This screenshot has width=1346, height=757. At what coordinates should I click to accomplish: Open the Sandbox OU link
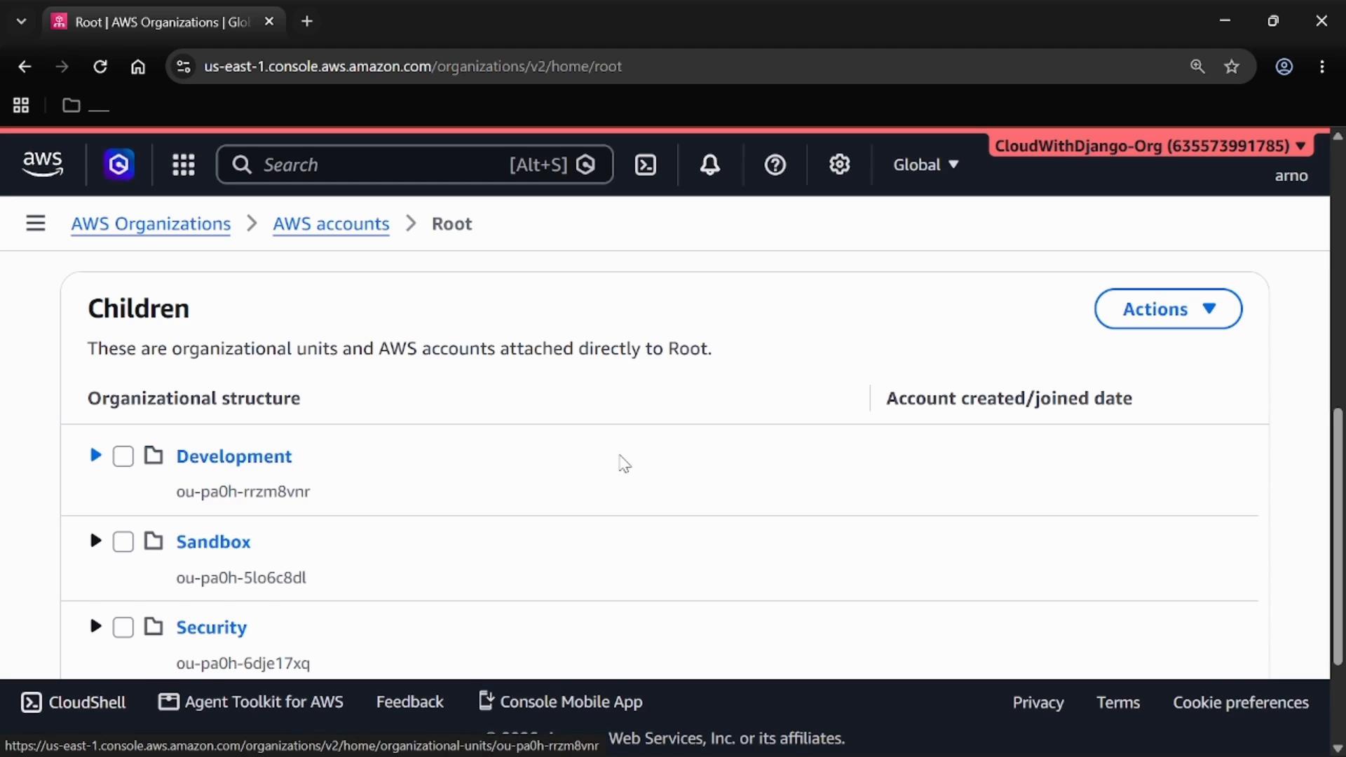coord(213,542)
